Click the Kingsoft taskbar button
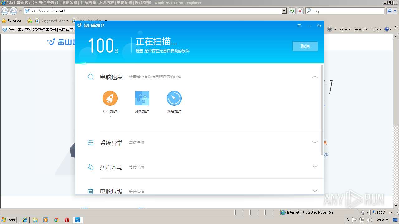This screenshot has width=399, height=224. tap(78, 220)
